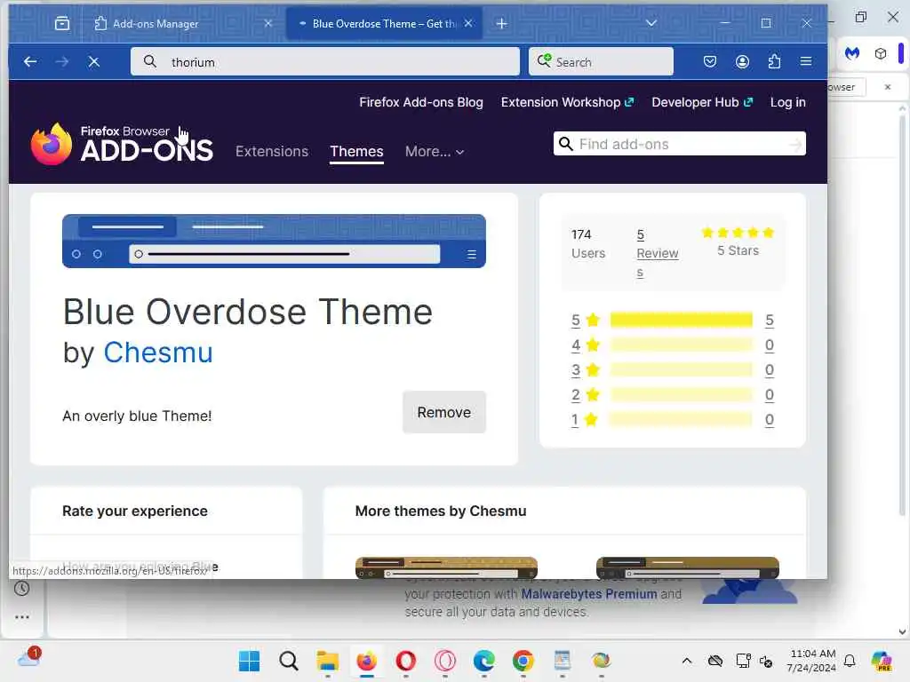Open the Firefox account icon

pos(742,61)
